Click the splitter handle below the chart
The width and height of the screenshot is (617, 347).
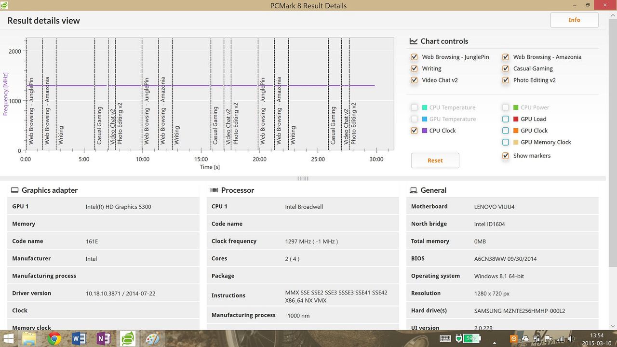(x=303, y=178)
